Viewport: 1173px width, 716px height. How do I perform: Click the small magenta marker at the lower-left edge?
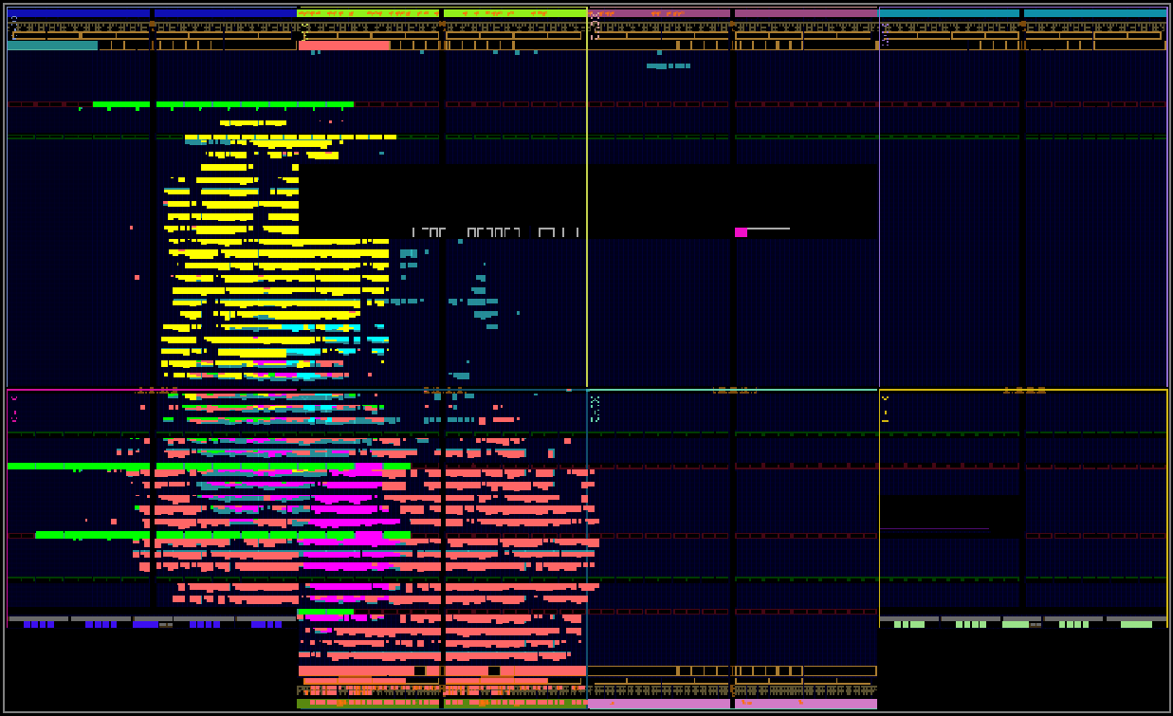(14, 410)
